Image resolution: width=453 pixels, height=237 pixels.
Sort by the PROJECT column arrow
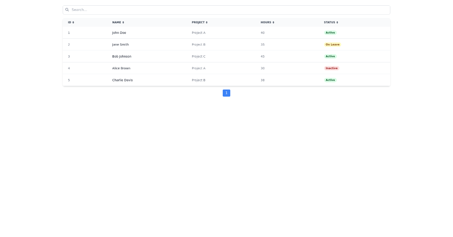(206, 22)
